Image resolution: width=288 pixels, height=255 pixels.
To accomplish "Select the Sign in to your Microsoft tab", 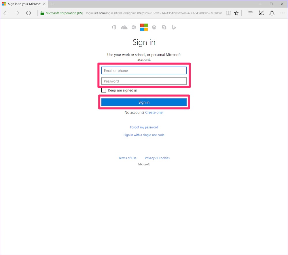I will pyautogui.click(x=24, y=4).
